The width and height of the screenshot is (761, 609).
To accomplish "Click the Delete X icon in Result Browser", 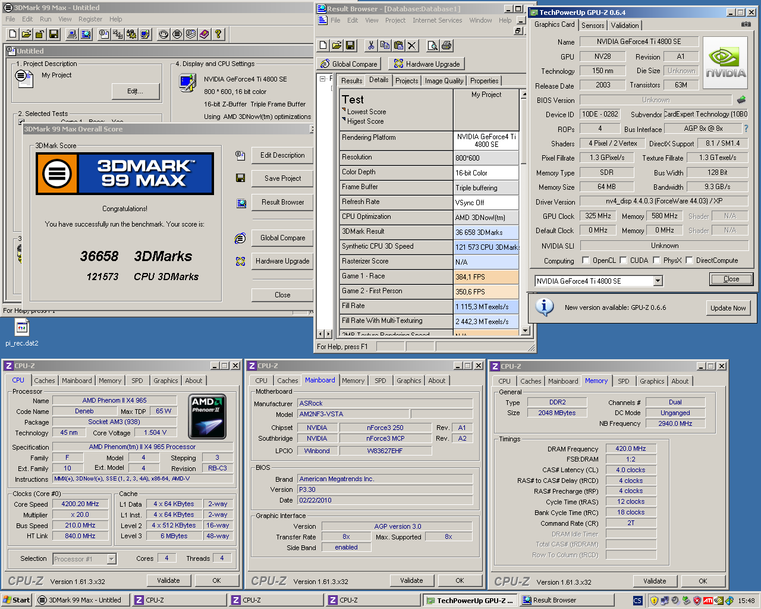I will point(412,45).
